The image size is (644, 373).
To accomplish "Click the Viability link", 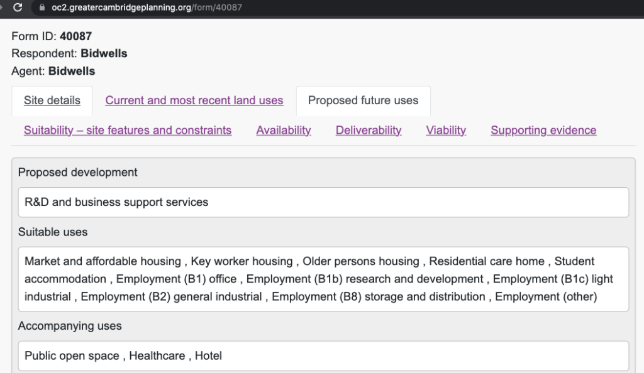I will point(446,131).
